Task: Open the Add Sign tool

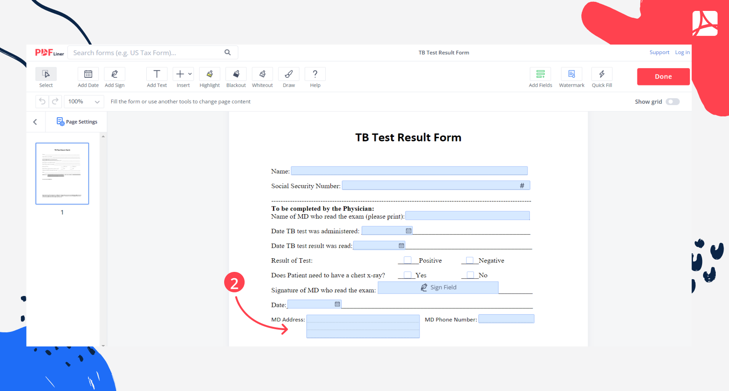Action: tap(114, 75)
